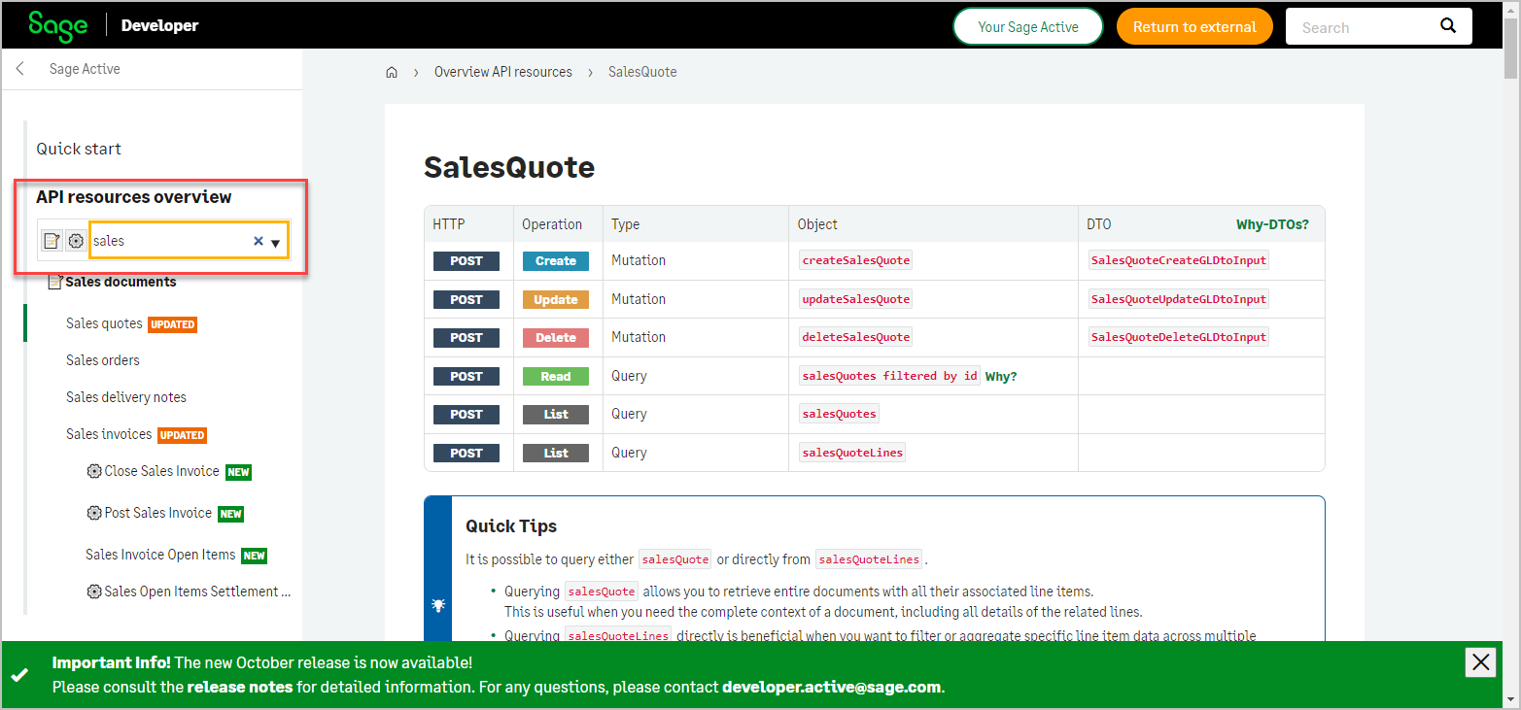Click the List badge in salesQuoteLines row
Viewport: 1521px width, 710px height.
[x=556, y=453]
